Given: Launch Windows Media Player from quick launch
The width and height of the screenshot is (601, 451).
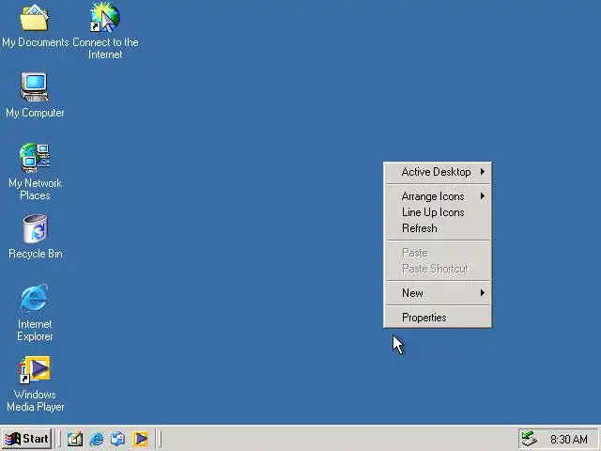Looking at the screenshot, I should (x=140, y=439).
